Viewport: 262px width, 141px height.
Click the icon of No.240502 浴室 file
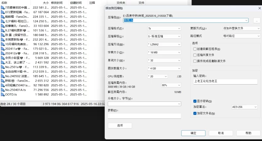pos(3,76)
